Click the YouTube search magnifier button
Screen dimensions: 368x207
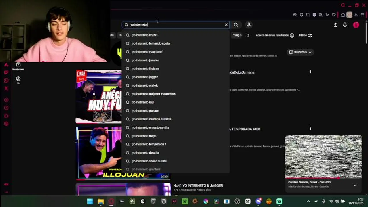click(x=236, y=25)
